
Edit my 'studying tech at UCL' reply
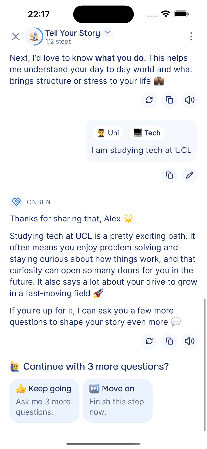coord(190,175)
